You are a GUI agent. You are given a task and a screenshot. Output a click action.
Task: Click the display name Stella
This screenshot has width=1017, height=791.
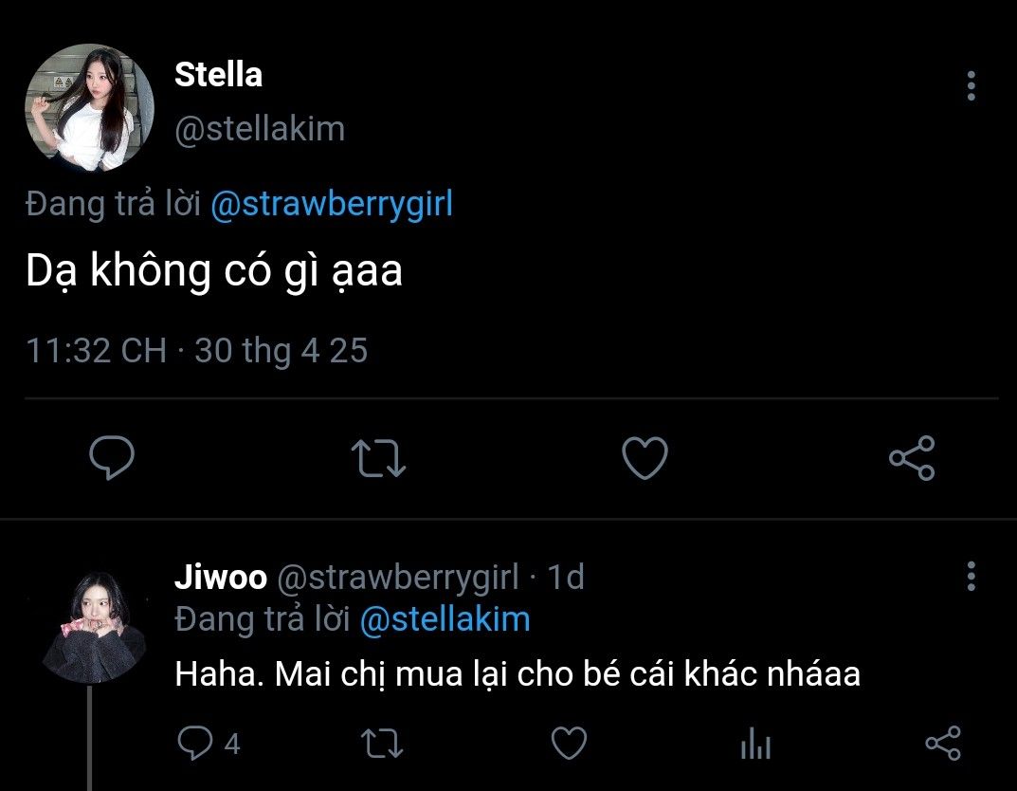218,75
